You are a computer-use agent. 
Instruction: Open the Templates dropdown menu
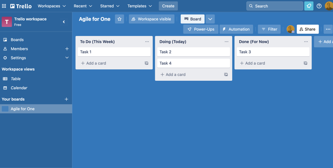click(x=140, y=6)
